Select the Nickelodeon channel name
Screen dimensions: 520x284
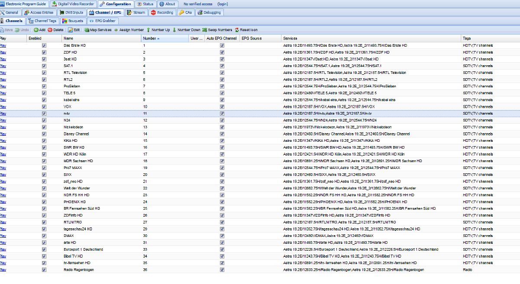(x=73, y=127)
